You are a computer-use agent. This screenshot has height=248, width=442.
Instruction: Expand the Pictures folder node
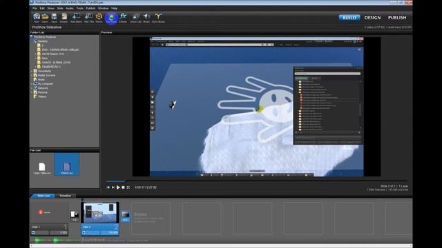(32, 92)
